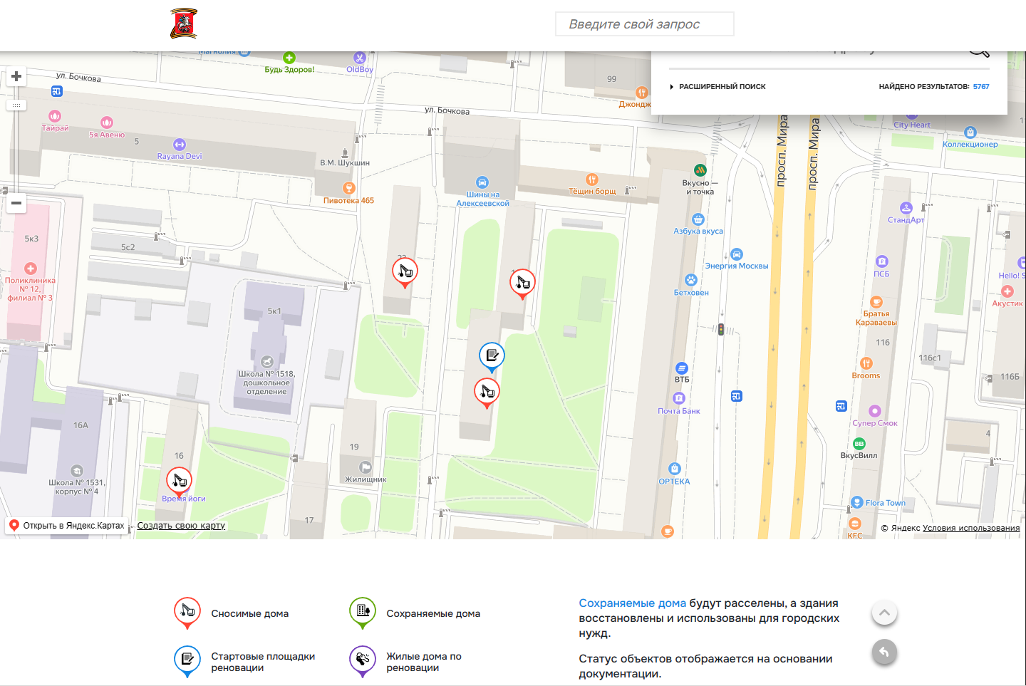Click the ОРТЕКА store icon
This screenshot has height=686, width=1026.
[x=675, y=469]
